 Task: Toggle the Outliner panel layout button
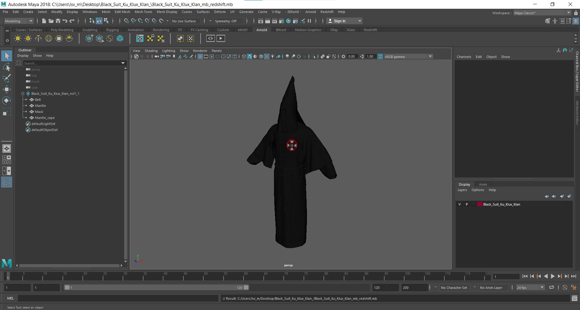(7, 182)
